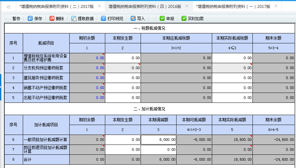
Task: Open 打印预览 (Print preview)
Action: [x=104, y=19]
